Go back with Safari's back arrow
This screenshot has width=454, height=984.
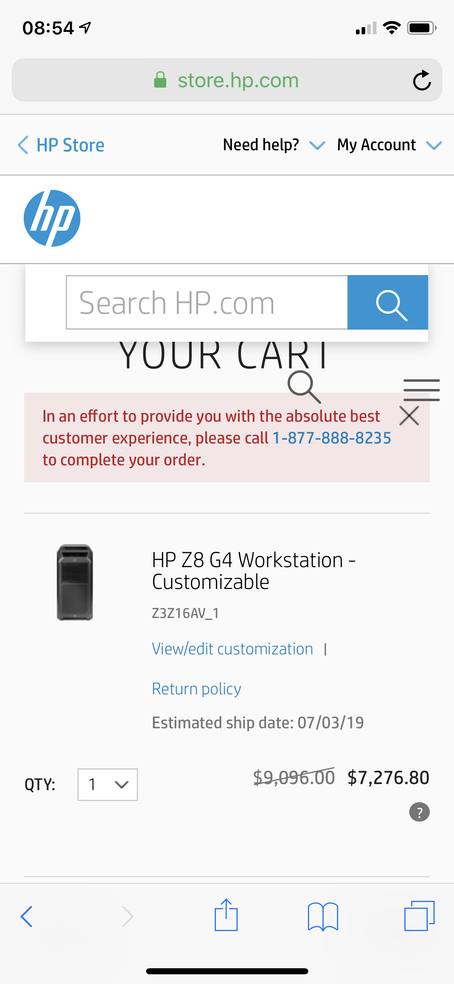(x=27, y=917)
